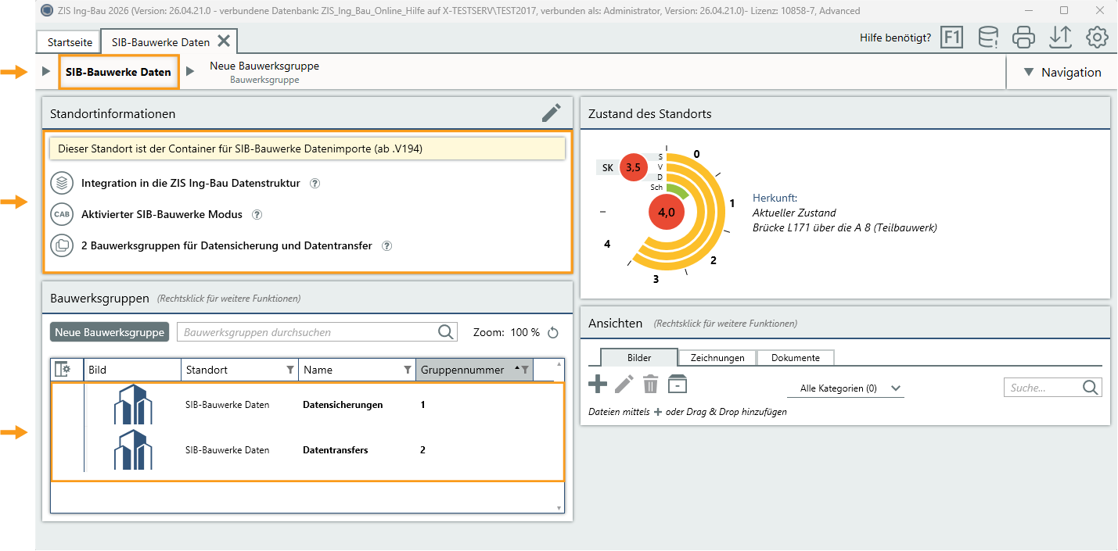Click the archive box icon in Ansichten
The image size is (1118, 551).
678,384
